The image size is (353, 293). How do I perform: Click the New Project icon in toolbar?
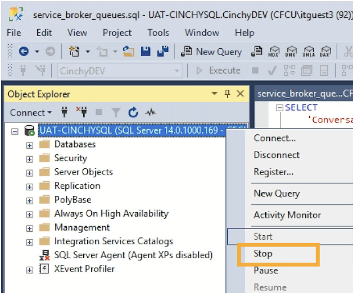(74, 52)
